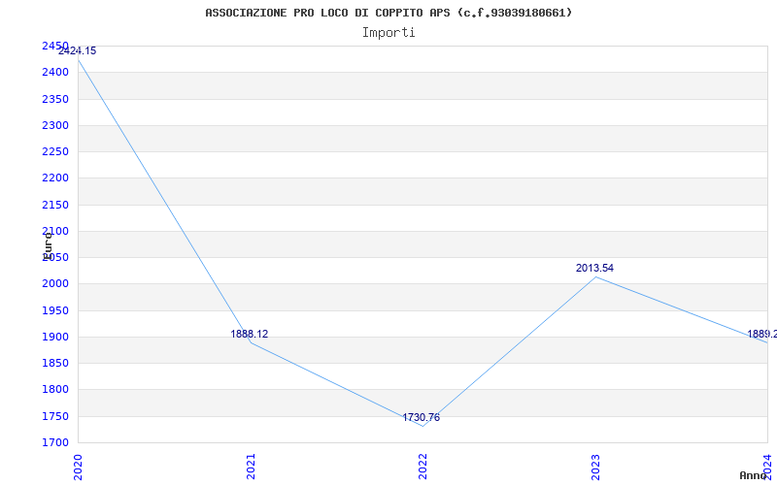Click the Anno axis title

754,475
